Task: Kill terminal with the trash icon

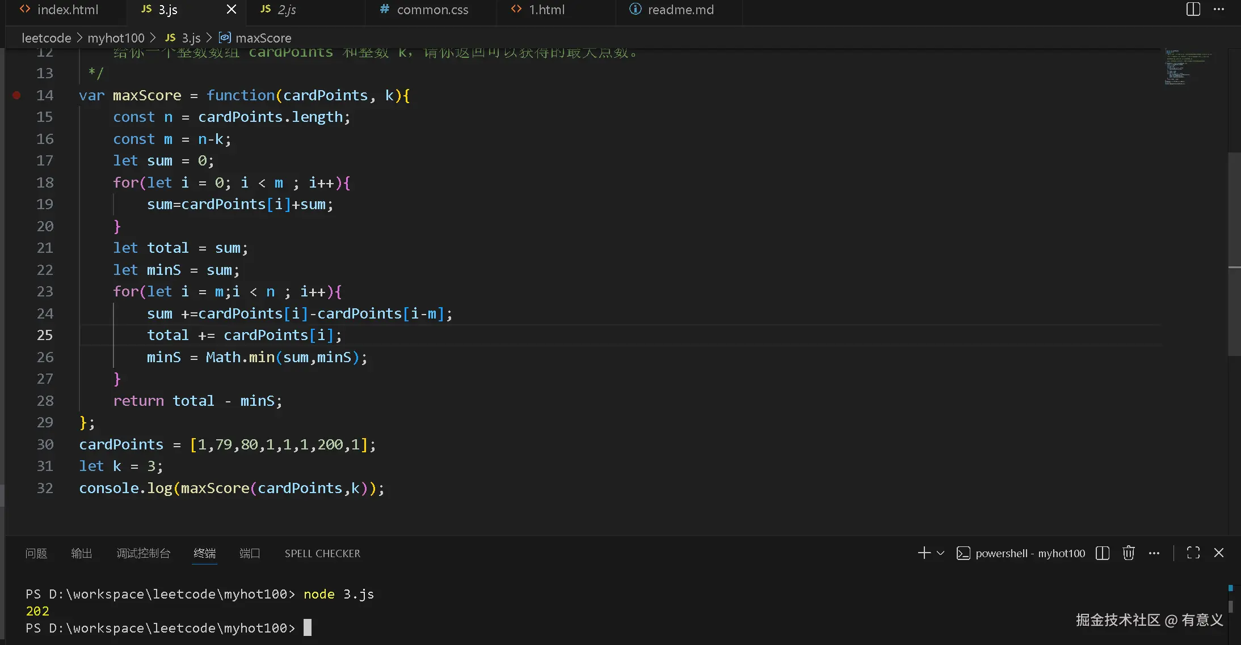Action: click(x=1128, y=553)
